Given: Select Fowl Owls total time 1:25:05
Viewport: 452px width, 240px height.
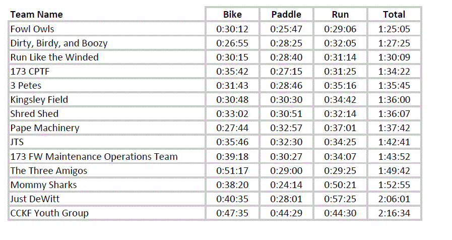Looking at the screenshot, I should tap(394, 29).
